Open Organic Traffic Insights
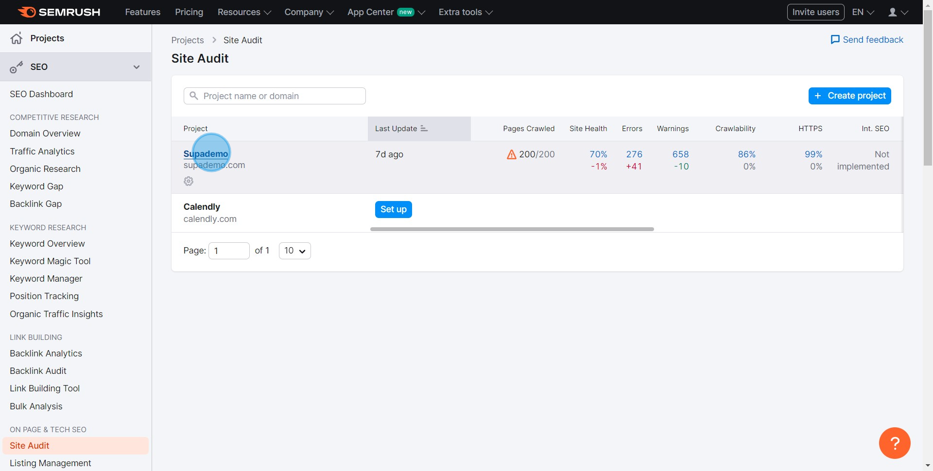Viewport: 933px width, 471px height. point(56,314)
